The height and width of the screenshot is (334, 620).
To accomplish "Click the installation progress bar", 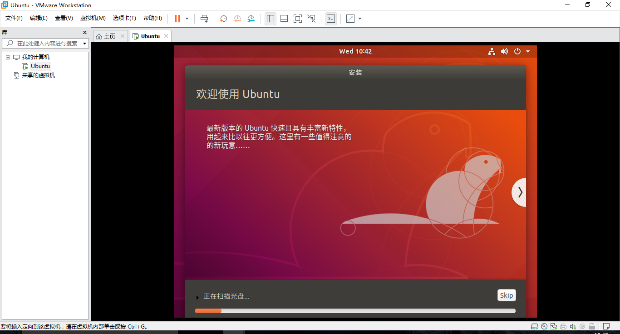I will point(355,311).
